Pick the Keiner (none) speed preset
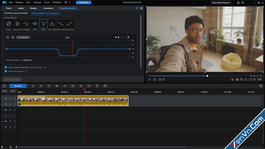Image resolution: width=265 pixels, height=149 pixels. point(9,24)
